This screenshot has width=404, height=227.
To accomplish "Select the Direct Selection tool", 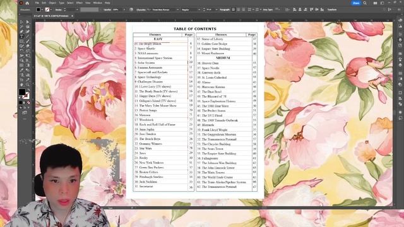I will tap(28, 22).
